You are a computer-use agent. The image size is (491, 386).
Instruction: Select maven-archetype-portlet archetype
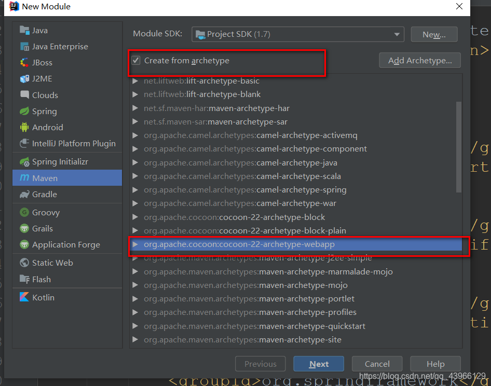pyautogui.click(x=296, y=299)
